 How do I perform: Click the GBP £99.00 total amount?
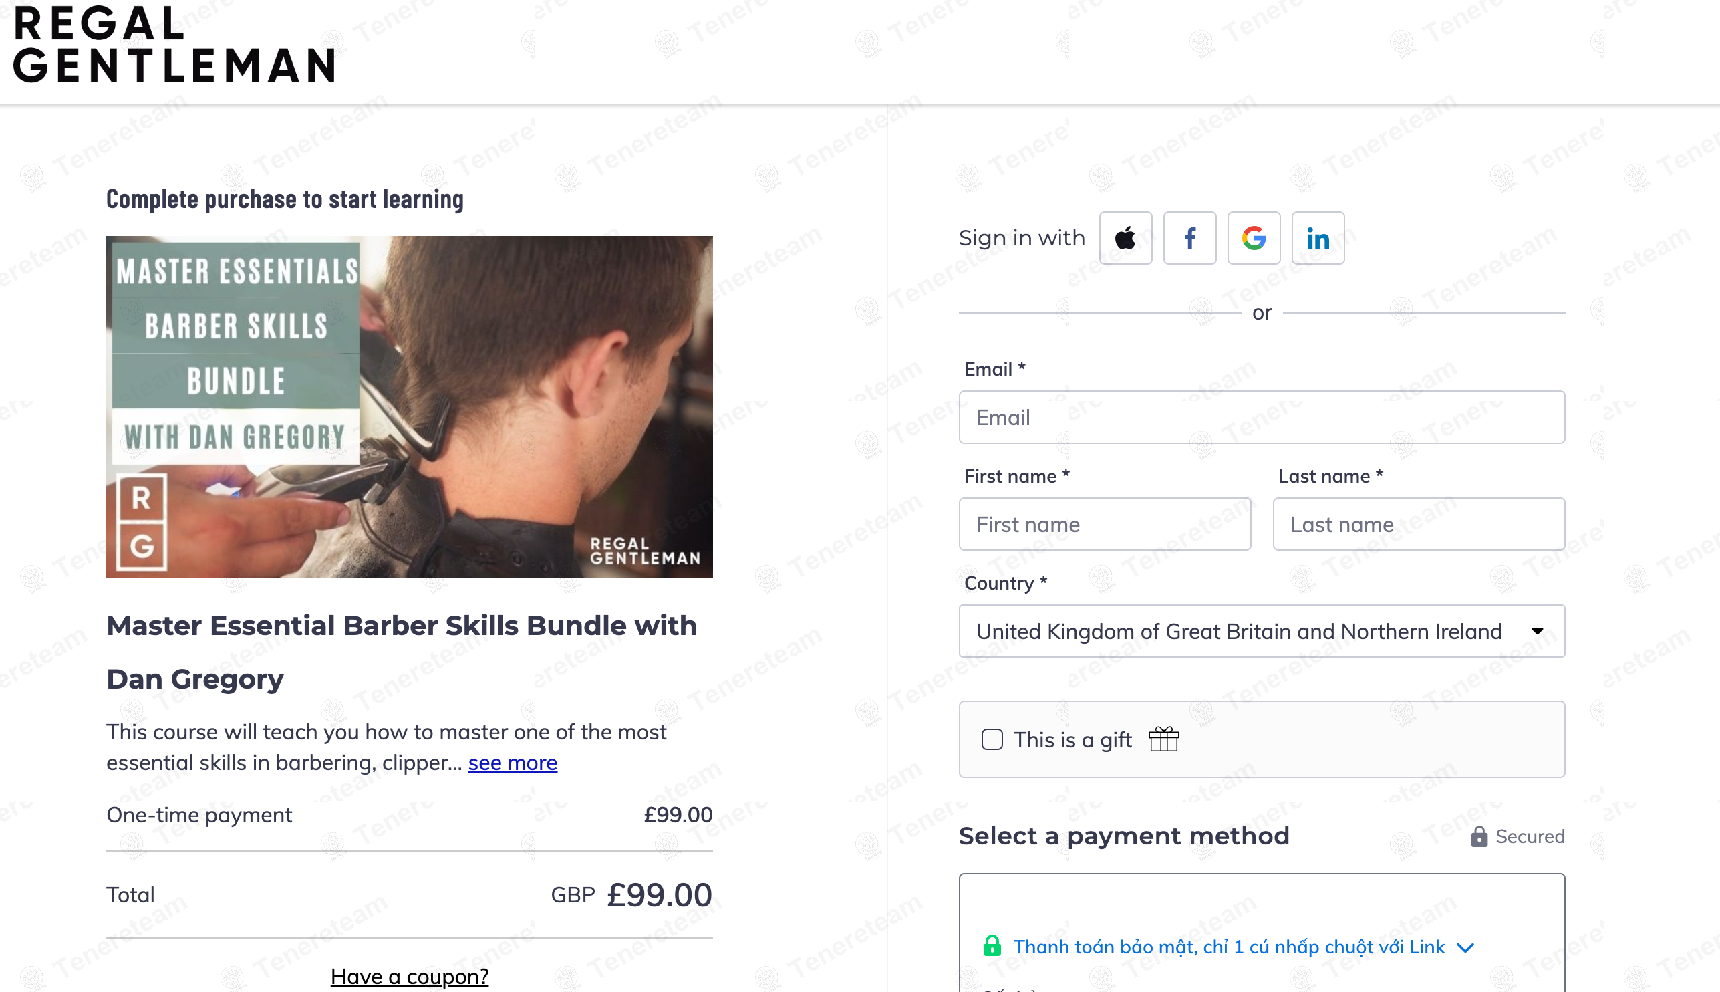click(x=631, y=894)
